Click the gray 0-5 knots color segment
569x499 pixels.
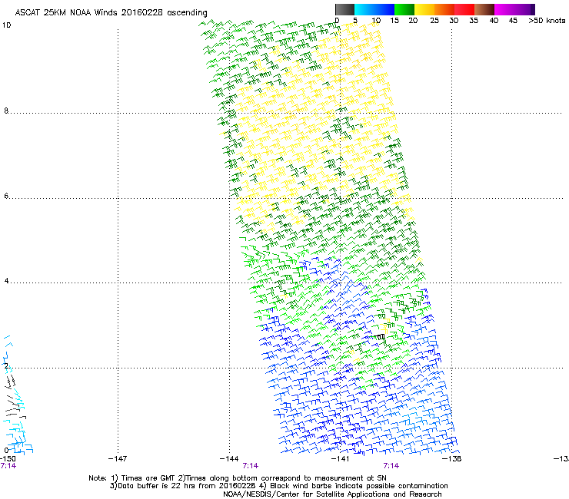click(344, 9)
